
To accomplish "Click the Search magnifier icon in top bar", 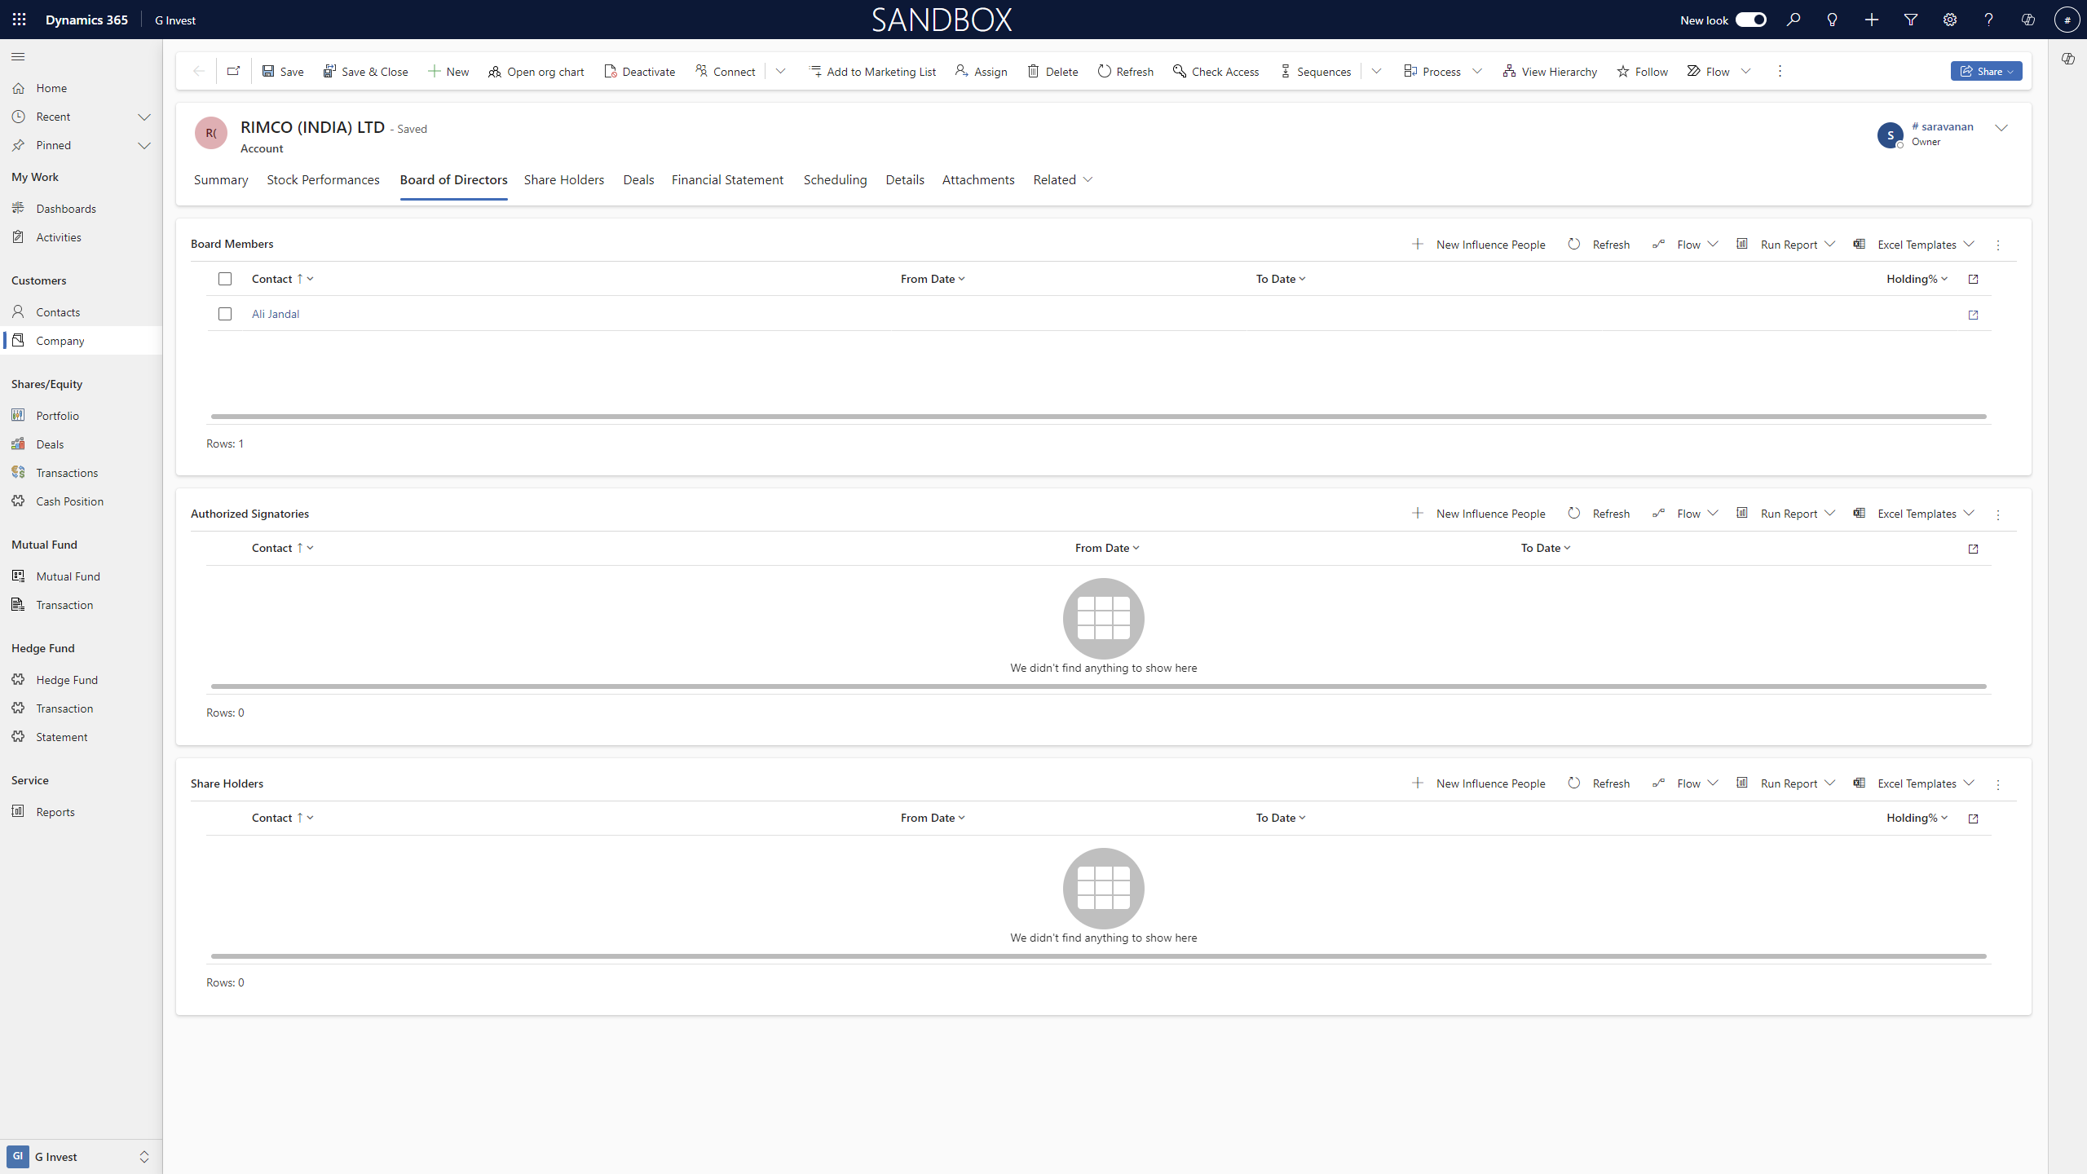I will click(1793, 20).
